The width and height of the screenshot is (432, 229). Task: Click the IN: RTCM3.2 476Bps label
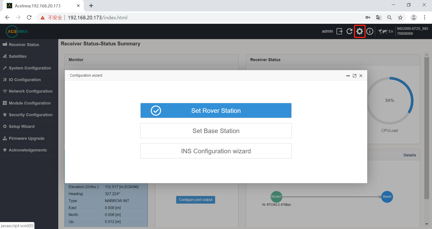coord(277,205)
